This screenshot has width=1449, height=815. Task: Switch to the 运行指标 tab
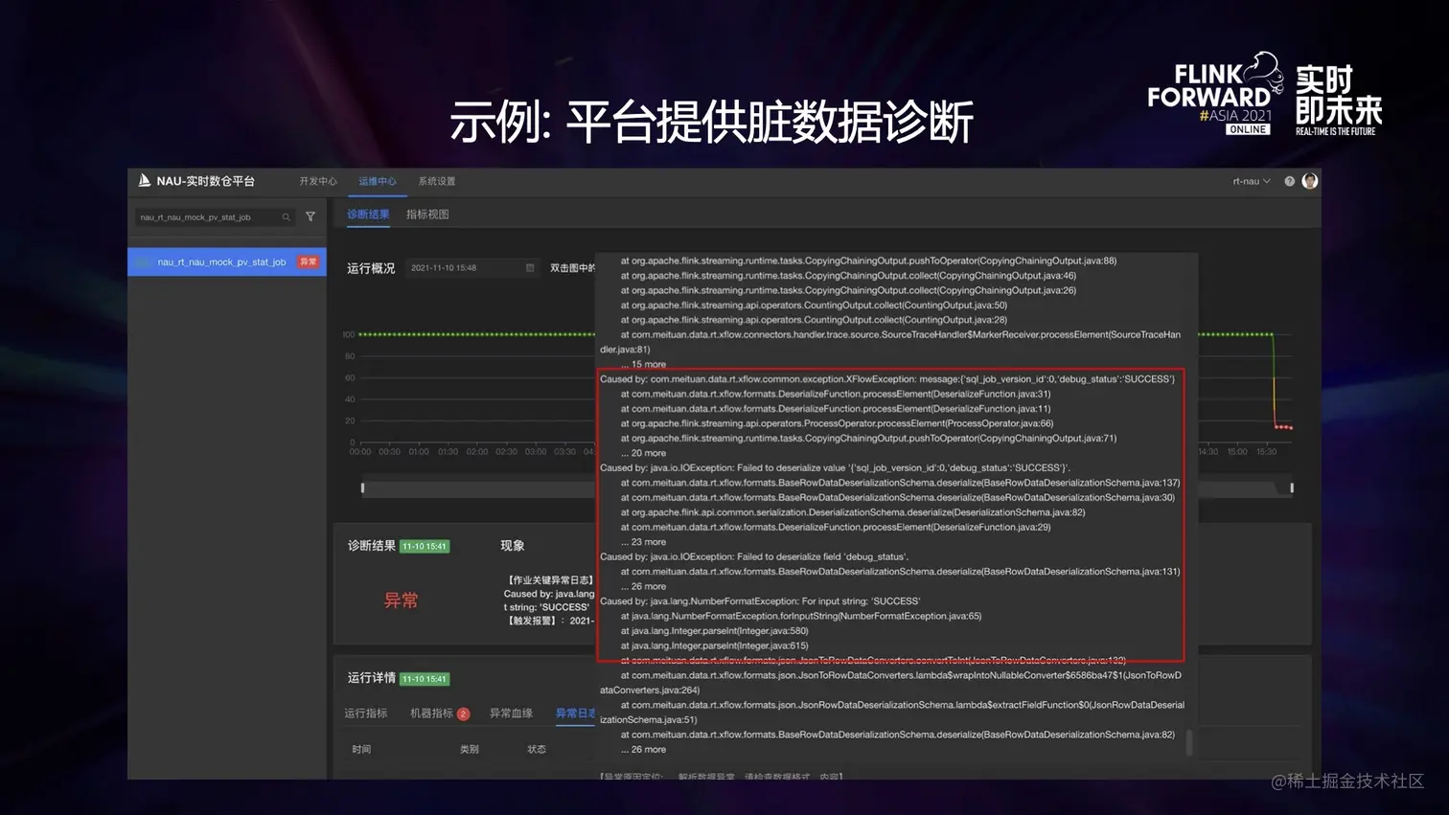(366, 713)
